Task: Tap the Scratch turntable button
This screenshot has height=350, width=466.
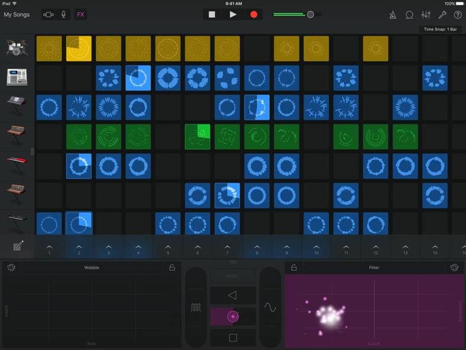Action: click(233, 316)
